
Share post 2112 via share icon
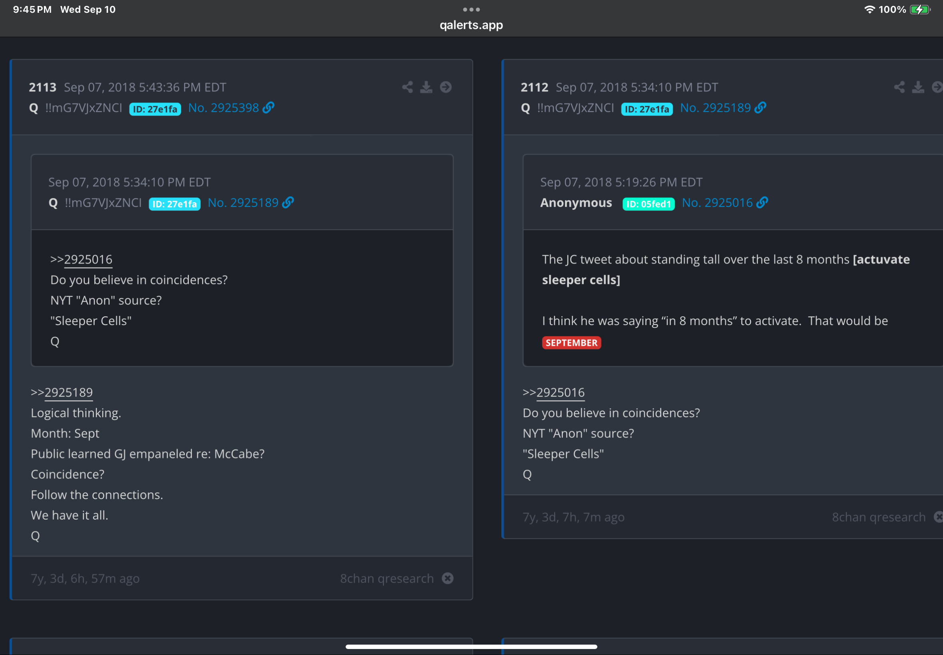coord(899,87)
